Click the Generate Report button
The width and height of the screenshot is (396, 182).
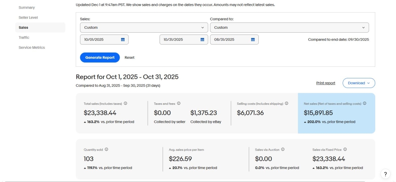pos(100,58)
